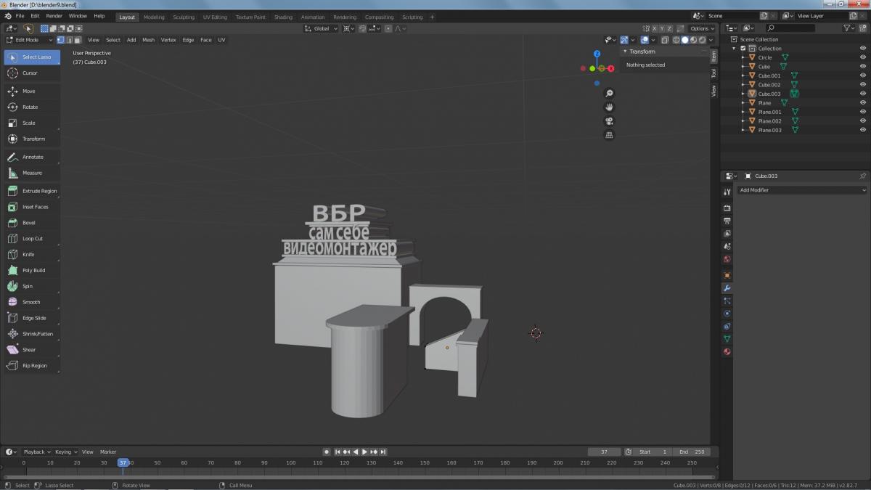Open the Add Modifier dropdown

[x=801, y=190]
